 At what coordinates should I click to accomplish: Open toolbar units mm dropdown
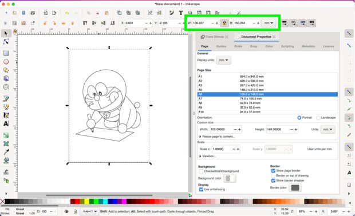269,23
